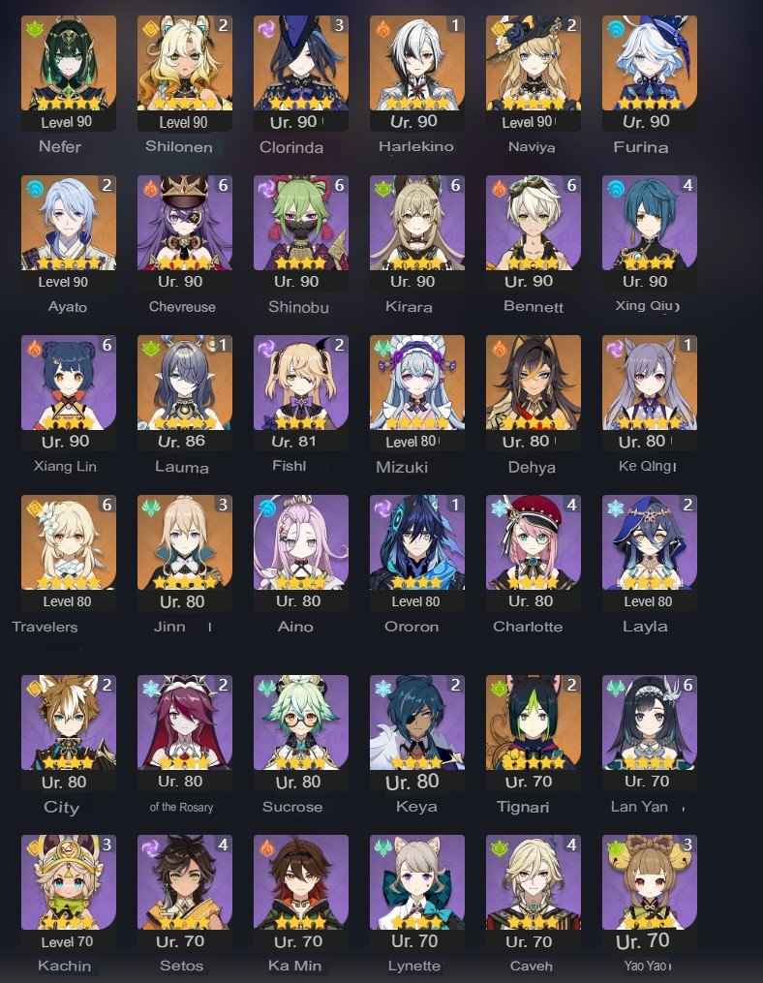This screenshot has height=983, width=763.
Task: Select Bennett's portrait thumbnail
Action: (534, 223)
